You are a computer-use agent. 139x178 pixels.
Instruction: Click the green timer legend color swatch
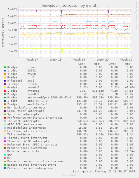pos(5,67)
